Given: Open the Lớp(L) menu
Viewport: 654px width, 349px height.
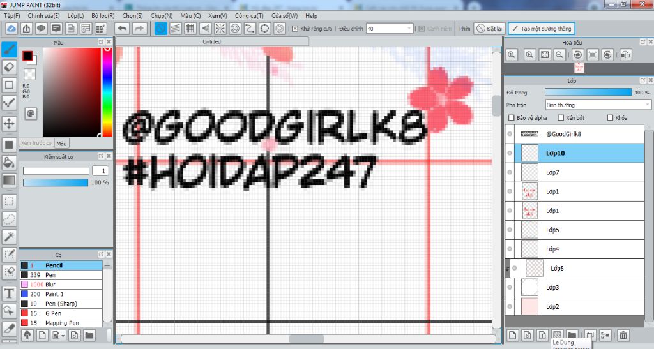Looking at the screenshot, I should 75,16.
